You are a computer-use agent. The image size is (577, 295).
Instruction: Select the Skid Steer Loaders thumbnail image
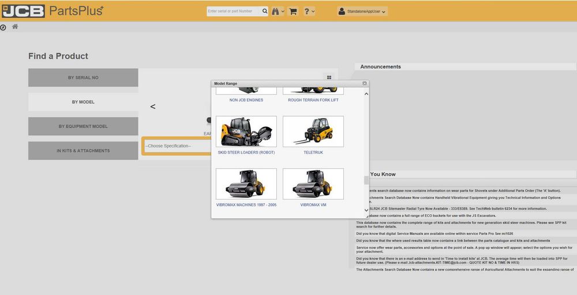coord(246,132)
